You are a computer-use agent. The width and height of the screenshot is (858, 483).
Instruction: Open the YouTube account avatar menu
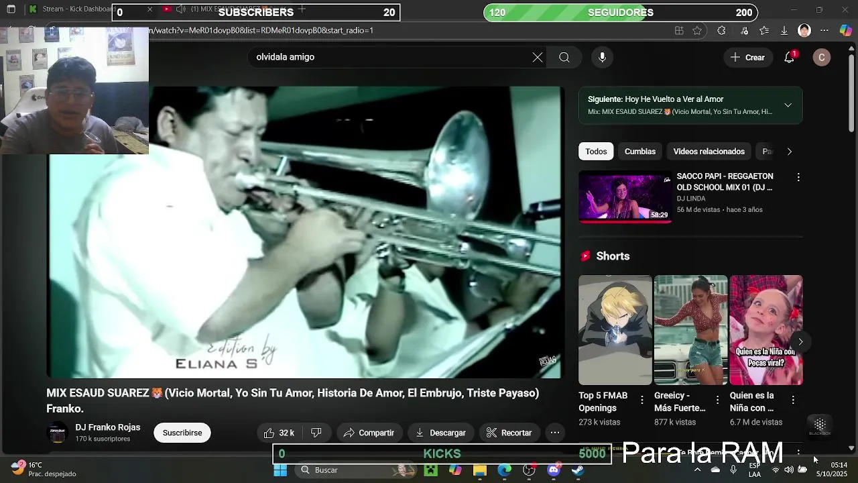pos(822,57)
